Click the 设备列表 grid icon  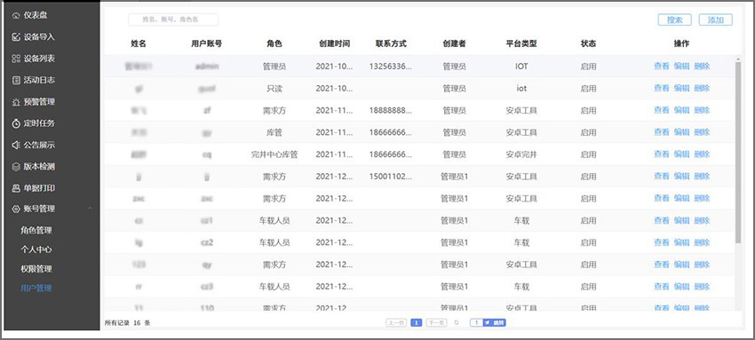(x=16, y=59)
